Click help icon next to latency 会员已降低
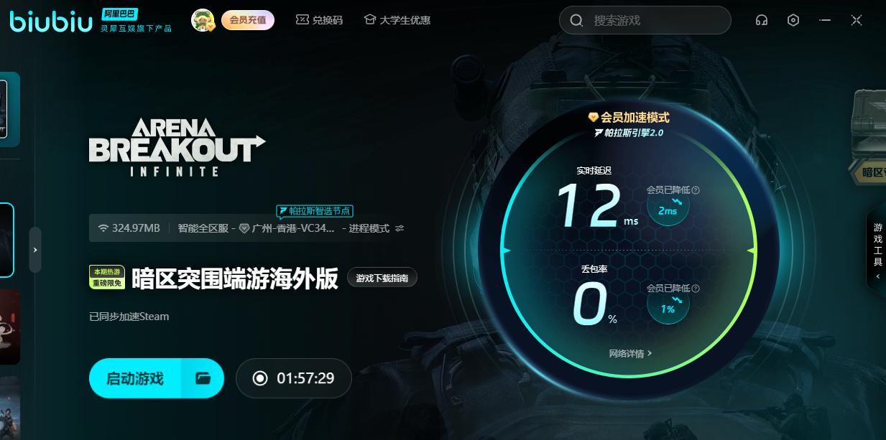This screenshot has width=886, height=440. click(696, 190)
